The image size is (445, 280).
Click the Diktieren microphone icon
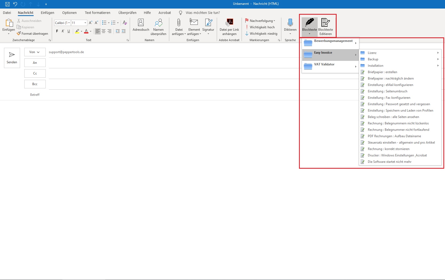tap(290, 23)
